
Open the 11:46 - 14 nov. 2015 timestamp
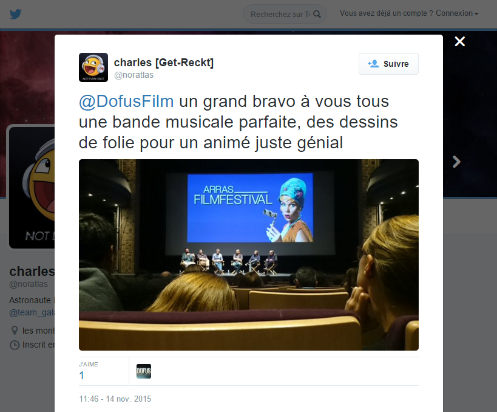tap(115, 399)
